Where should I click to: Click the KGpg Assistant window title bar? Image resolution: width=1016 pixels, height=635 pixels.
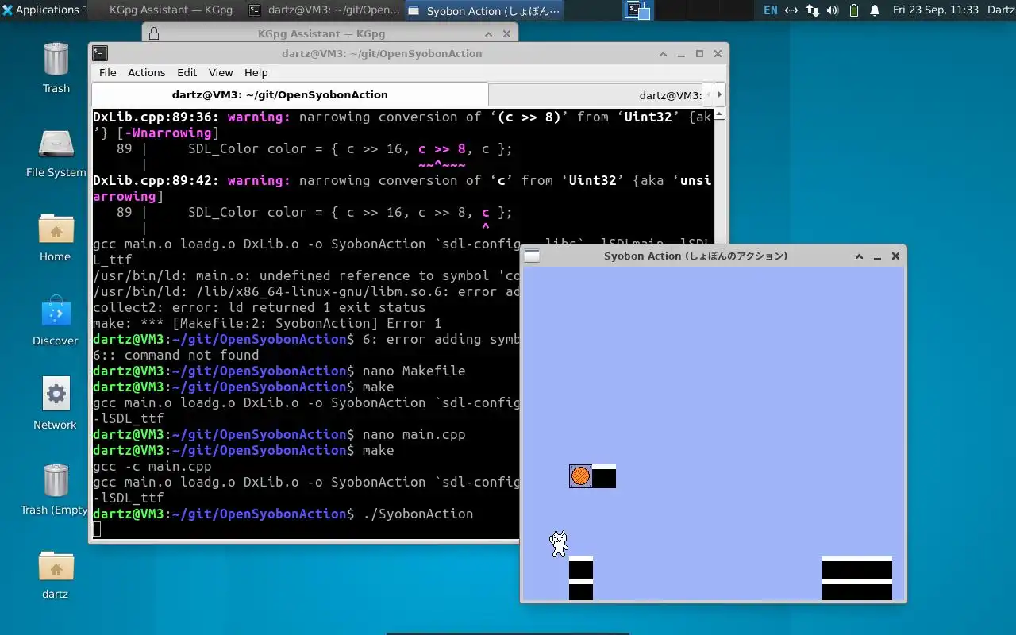point(321,34)
